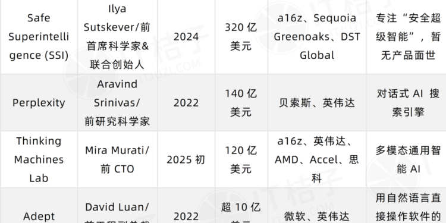Select the 320 亿美元 valuation cell
The height and width of the screenshot is (223, 446).
coord(241,37)
